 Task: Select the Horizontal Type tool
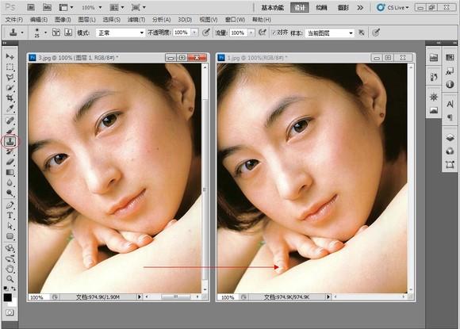coord(10,216)
